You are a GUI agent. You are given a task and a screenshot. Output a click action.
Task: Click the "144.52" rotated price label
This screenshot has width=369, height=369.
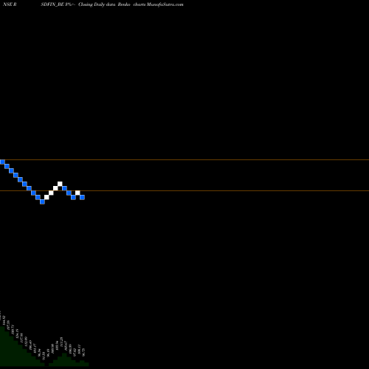click(4, 320)
